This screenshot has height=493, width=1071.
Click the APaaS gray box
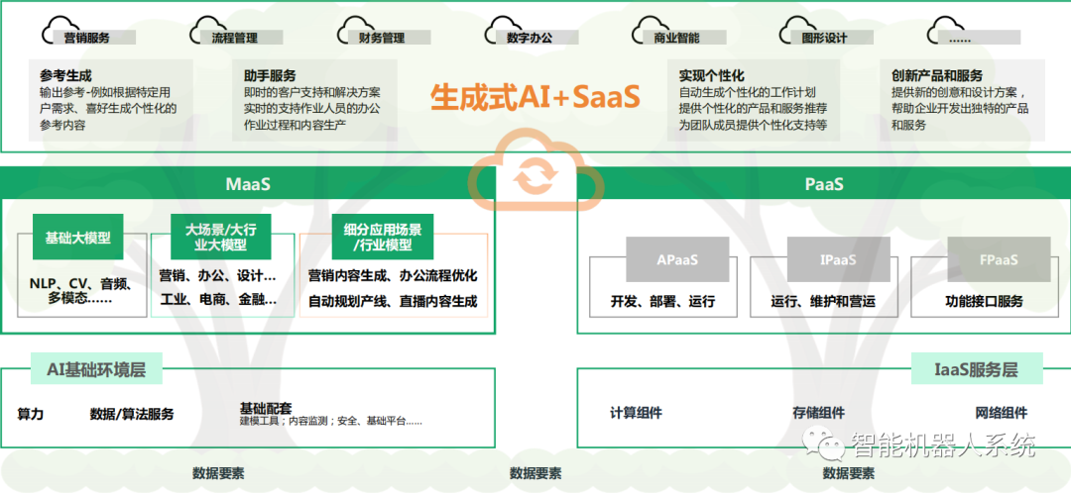click(x=677, y=259)
